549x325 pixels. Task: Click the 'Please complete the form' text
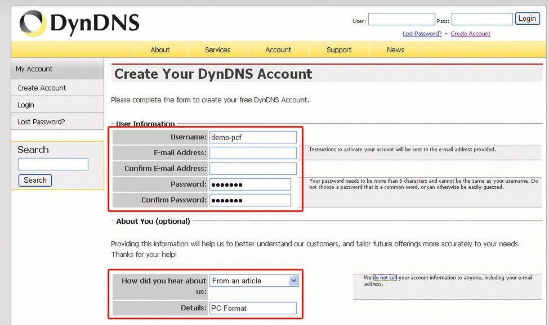tap(210, 100)
